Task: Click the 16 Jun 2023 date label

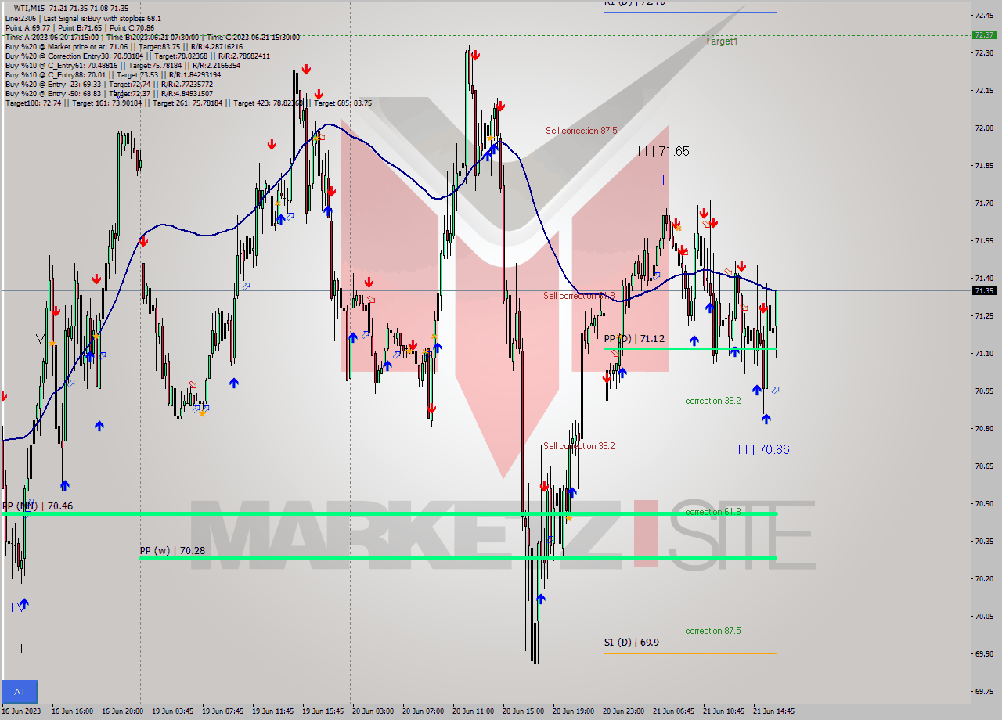Action: (x=21, y=711)
